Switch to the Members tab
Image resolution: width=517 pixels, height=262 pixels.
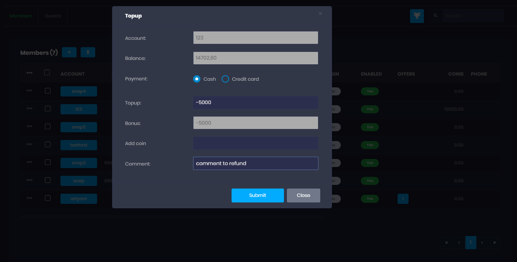[x=21, y=16]
